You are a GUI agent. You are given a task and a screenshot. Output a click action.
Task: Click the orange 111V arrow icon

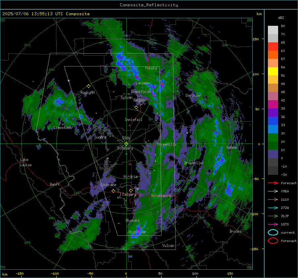(x=273, y=199)
